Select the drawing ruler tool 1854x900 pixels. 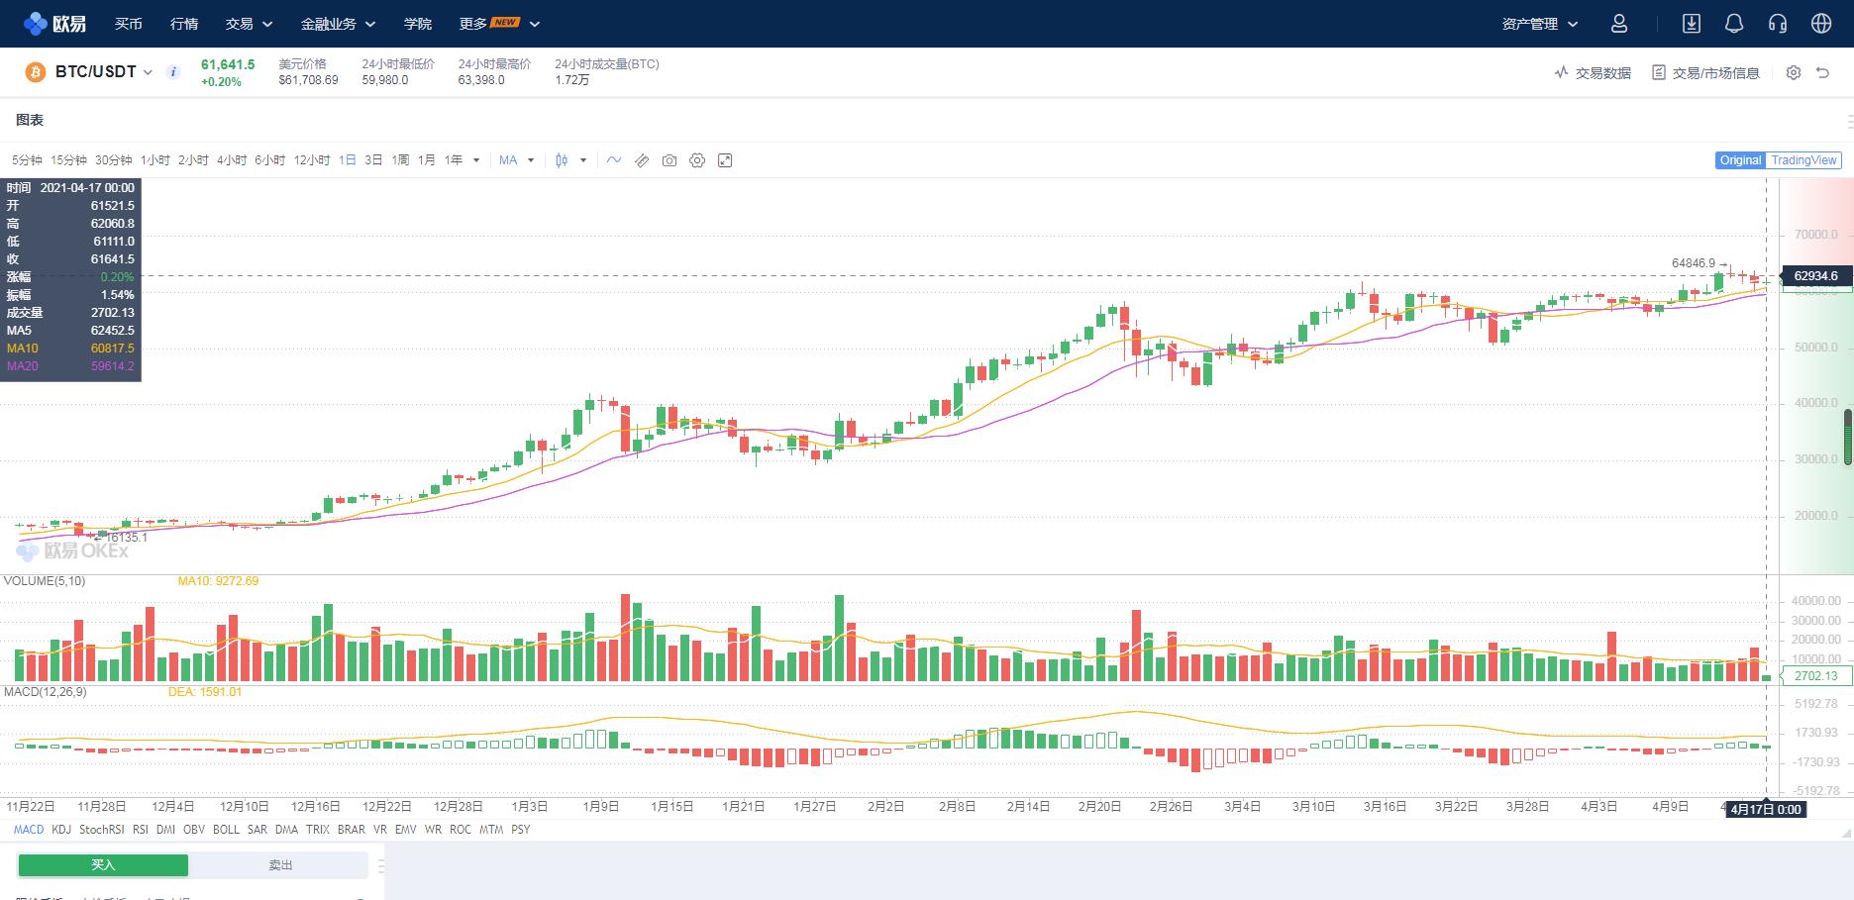pos(642,160)
